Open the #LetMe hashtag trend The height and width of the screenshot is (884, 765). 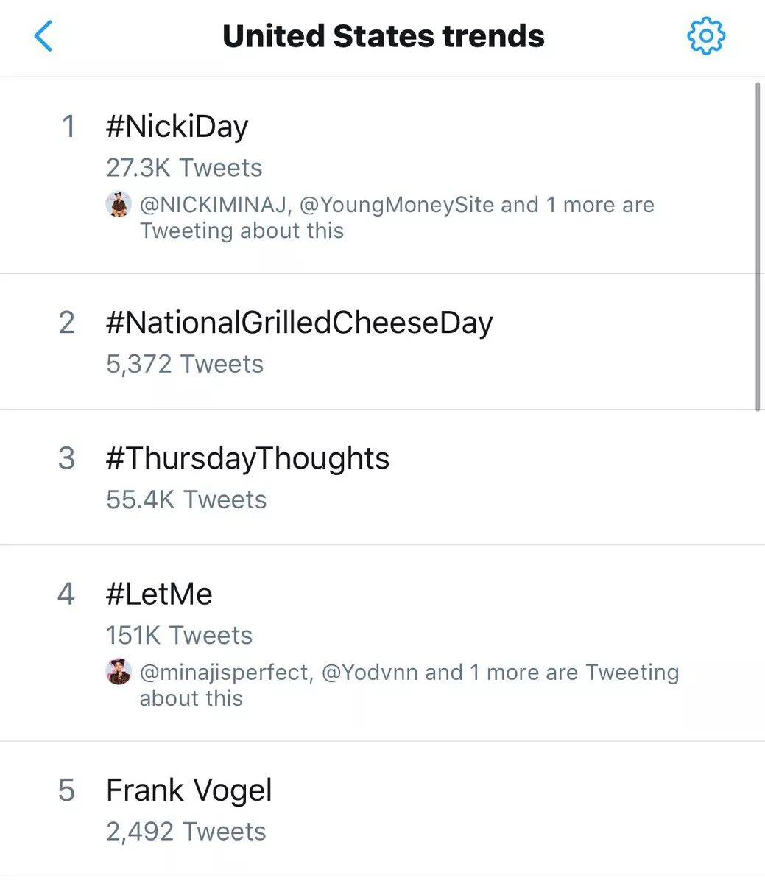click(x=159, y=594)
